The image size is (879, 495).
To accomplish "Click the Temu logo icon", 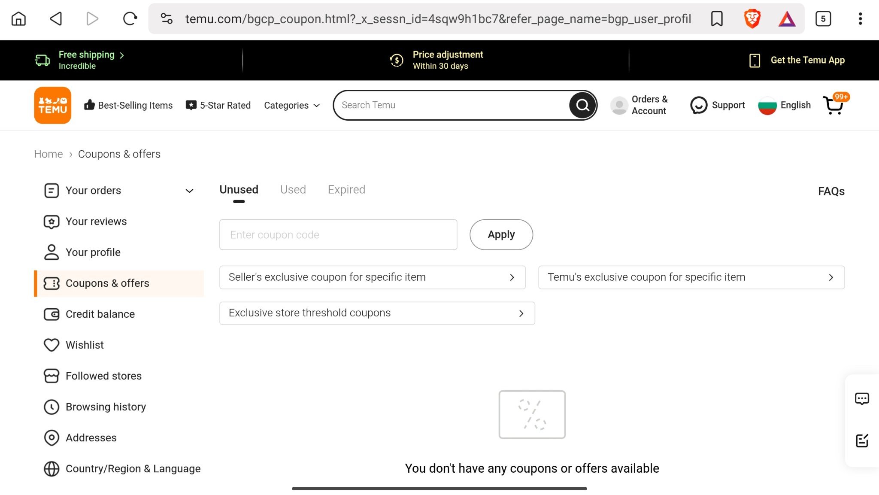I will (x=52, y=105).
